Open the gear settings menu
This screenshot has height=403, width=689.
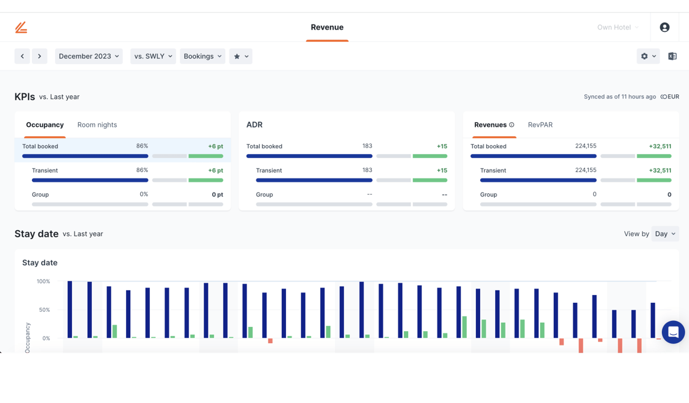pos(648,56)
